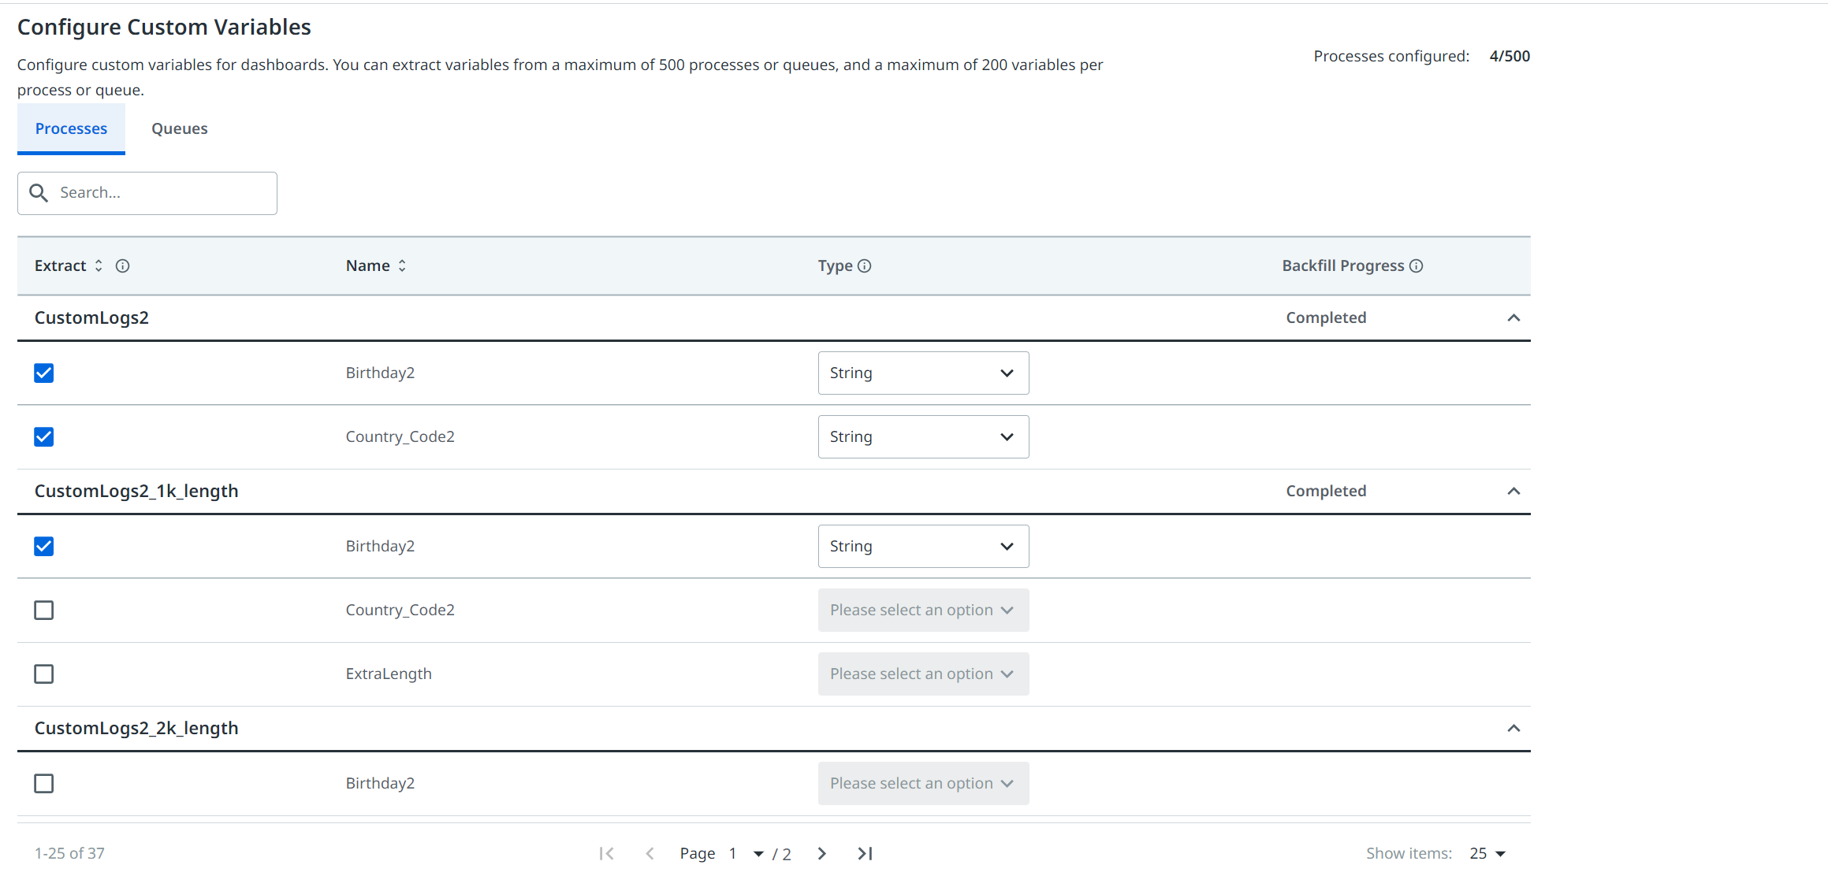Viewport: 1828px width, 876px height.
Task: Click the Extract column info icon
Action: click(122, 265)
